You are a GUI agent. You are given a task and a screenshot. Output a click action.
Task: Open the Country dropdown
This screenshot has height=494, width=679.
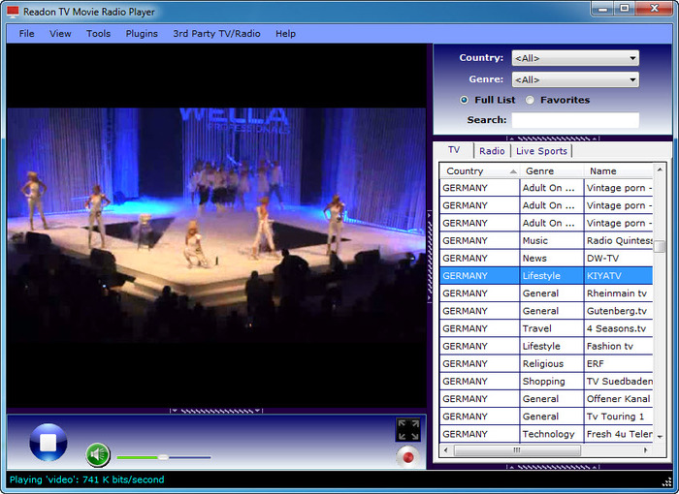(575, 58)
